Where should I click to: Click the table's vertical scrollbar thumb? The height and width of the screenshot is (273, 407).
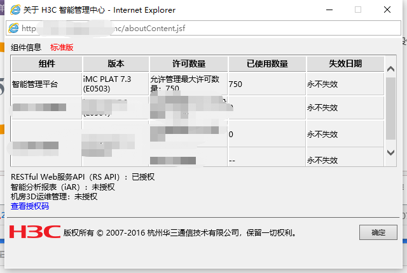390,109
